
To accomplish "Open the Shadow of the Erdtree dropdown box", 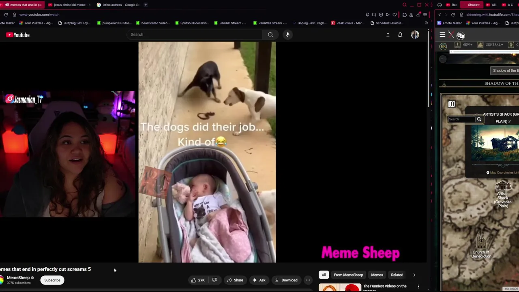I will coord(505,71).
